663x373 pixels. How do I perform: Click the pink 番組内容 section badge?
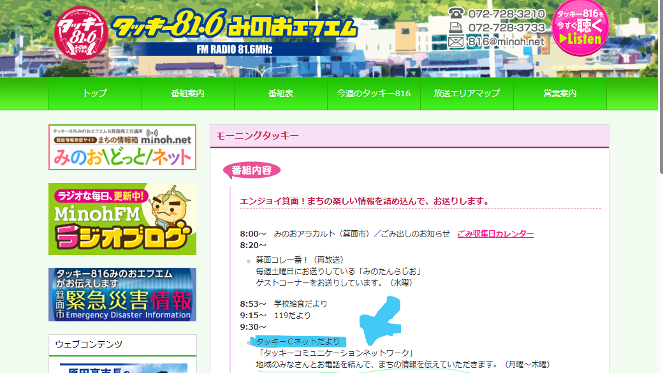tap(251, 170)
